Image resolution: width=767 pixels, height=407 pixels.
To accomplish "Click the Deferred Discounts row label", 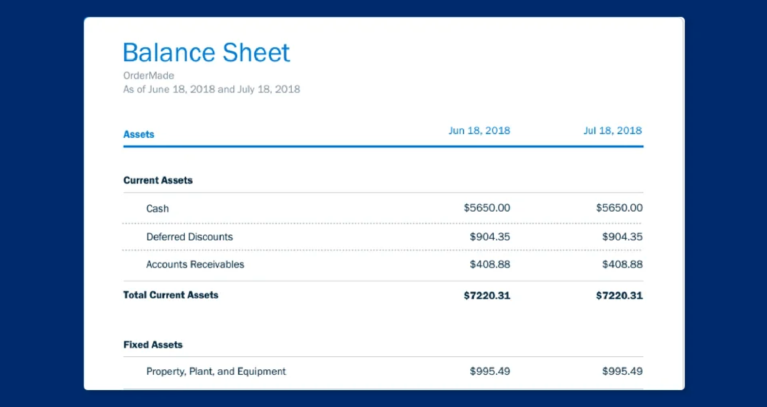I will pos(189,237).
